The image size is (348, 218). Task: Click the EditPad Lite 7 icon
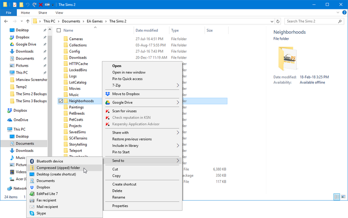[x=32, y=194]
